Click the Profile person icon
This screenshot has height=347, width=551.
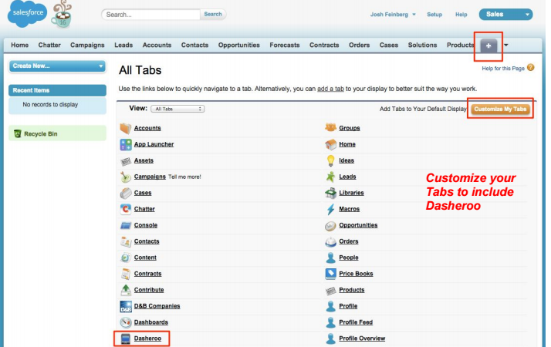pyautogui.click(x=330, y=306)
